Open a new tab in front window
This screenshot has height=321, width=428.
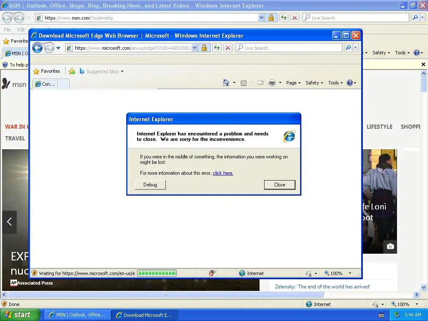click(x=64, y=84)
